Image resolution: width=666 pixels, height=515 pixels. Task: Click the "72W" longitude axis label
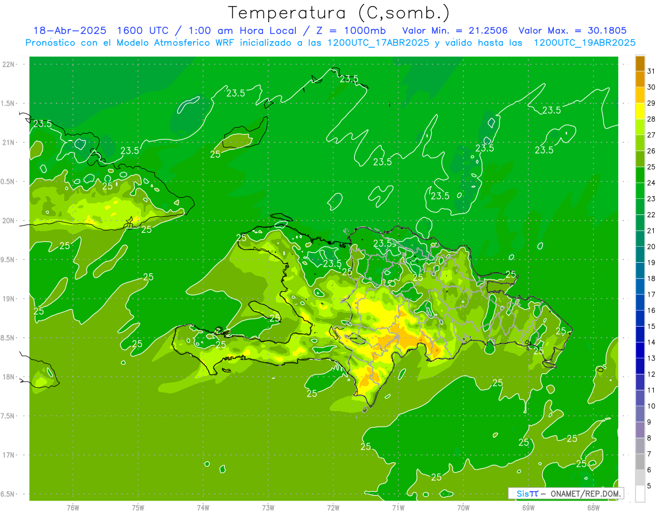click(x=333, y=508)
